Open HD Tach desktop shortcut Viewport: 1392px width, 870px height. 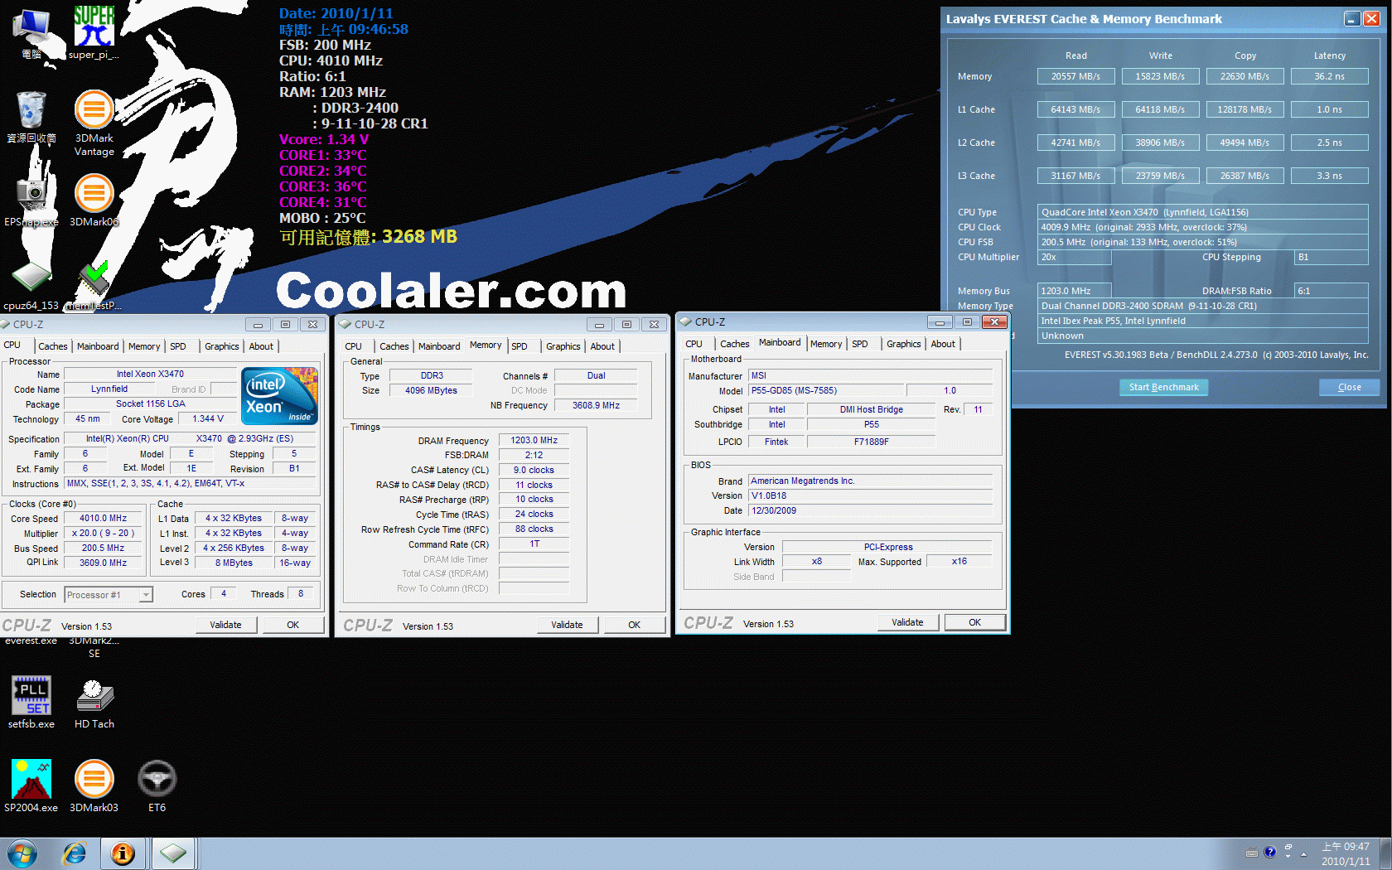pyautogui.click(x=94, y=702)
